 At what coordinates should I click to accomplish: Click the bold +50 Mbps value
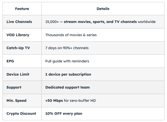click(54, 101)
